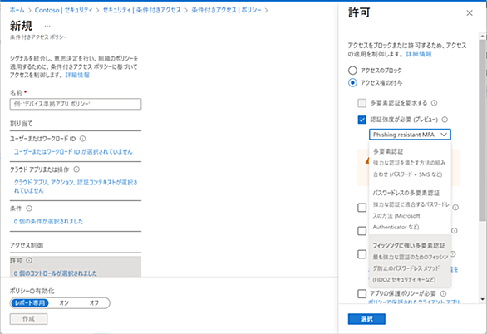This screenshot has height=334, width=487.
Task: Set policy enablement to オフ
Action: (x=94, y=303)
